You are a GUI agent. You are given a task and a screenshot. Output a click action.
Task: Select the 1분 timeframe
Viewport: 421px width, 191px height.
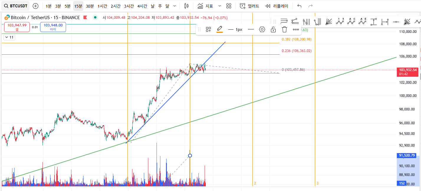(x=48, y=6)
